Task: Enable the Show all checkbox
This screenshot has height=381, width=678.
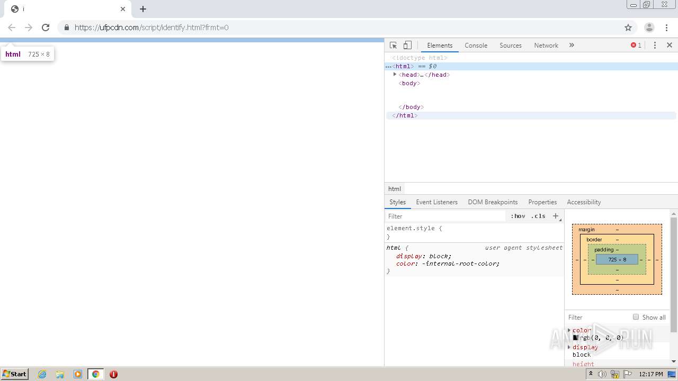Action: tap(636, 317)
